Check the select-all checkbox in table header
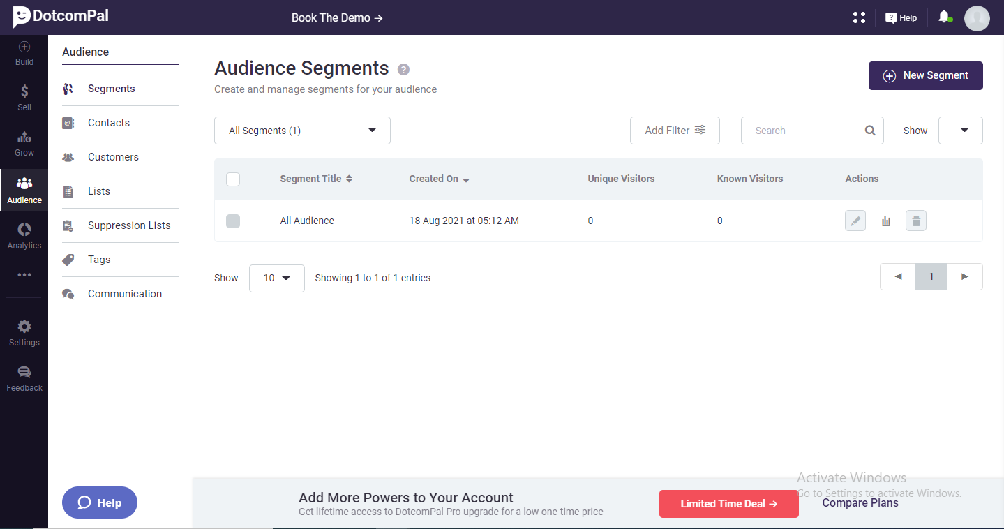 tap(232, 179)
